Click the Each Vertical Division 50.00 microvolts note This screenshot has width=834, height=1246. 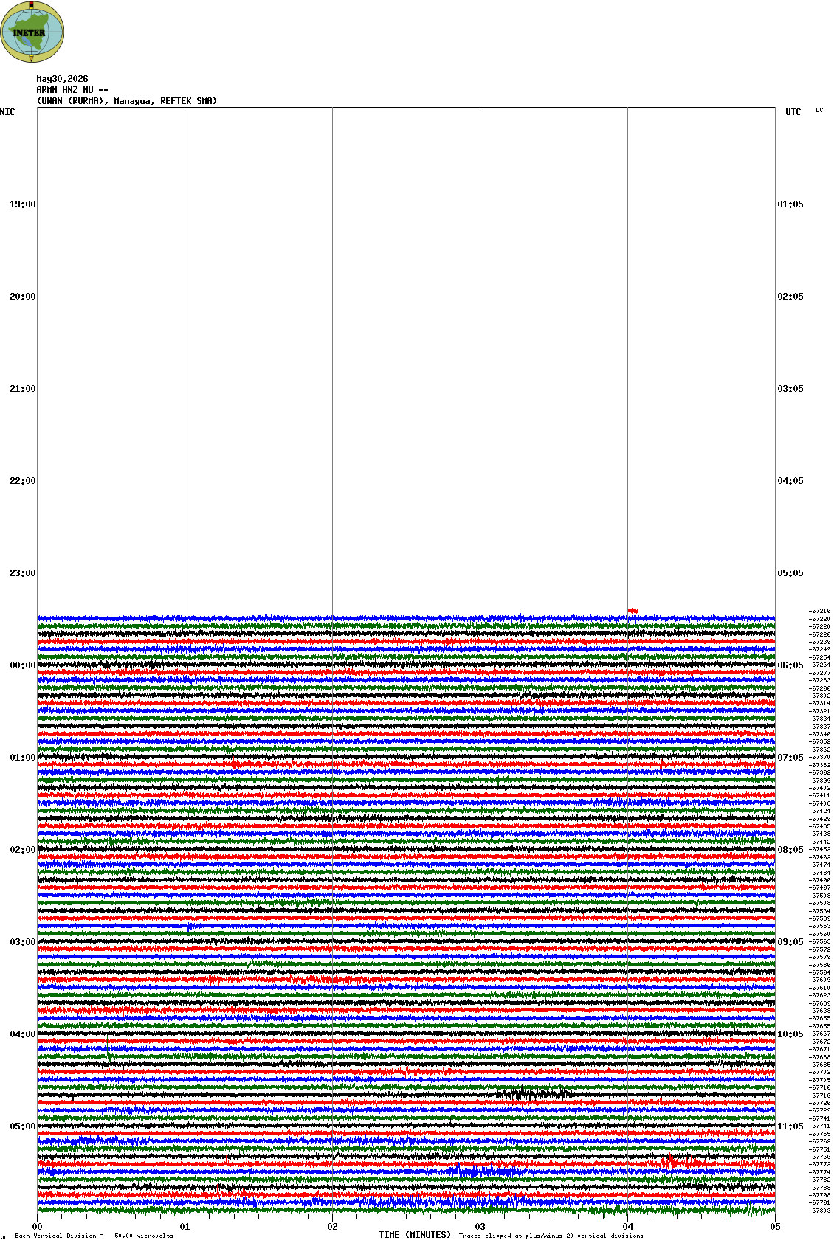pos(94,1236)
